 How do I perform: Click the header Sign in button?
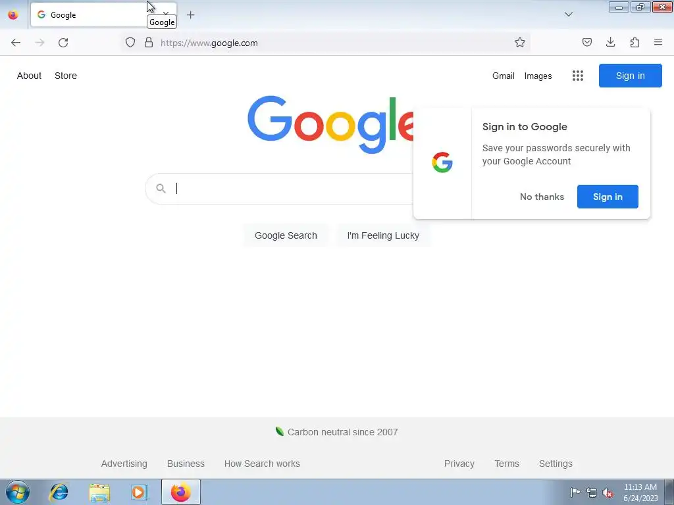click(x=630, y=76)
